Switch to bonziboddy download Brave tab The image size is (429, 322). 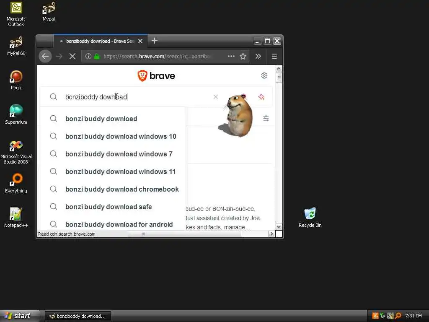(x=100, y=41)
